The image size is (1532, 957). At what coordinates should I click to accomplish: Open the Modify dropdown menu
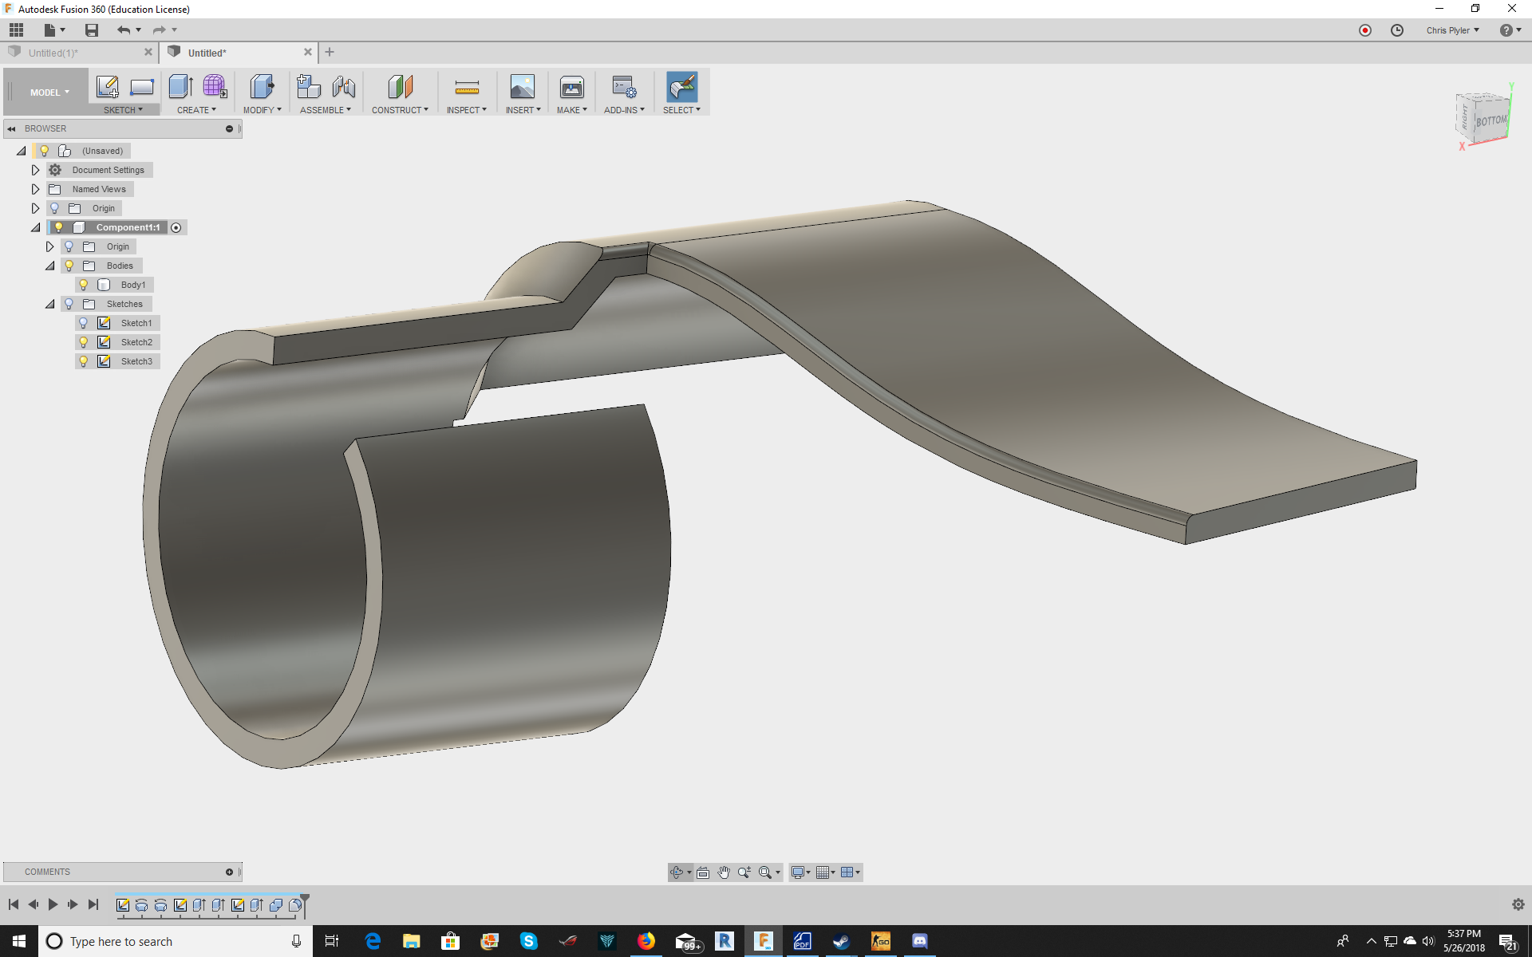(262, 109)
